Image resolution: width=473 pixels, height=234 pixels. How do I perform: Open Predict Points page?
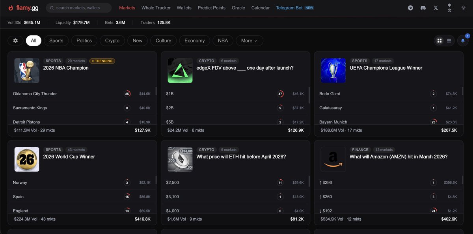point(212,8)
